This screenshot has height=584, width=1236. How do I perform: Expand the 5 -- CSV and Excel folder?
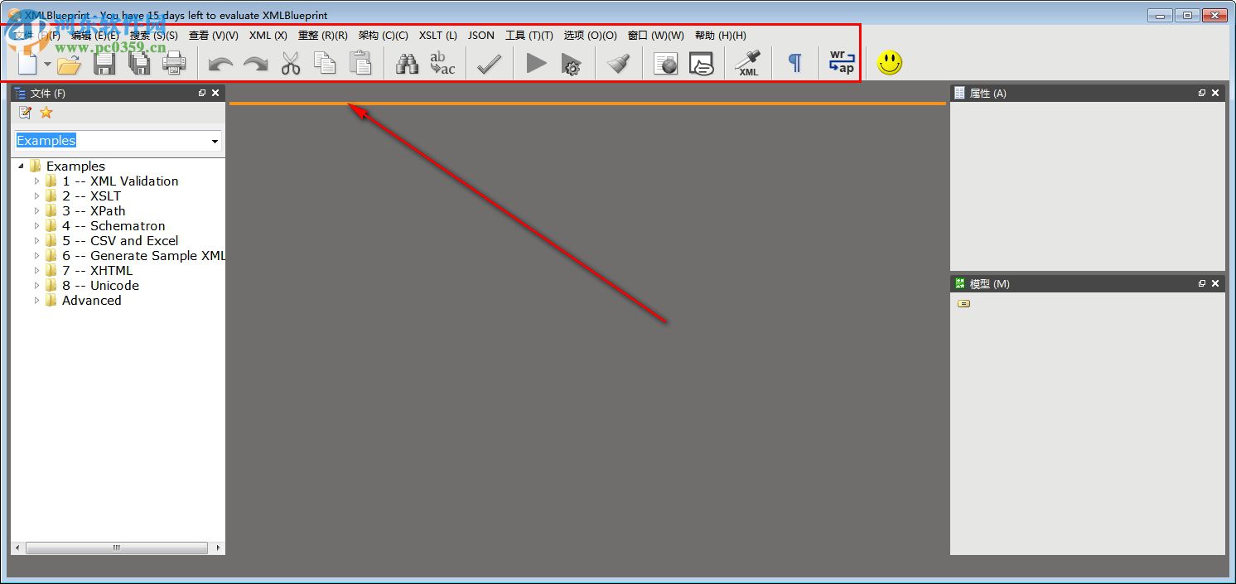coord(36,241)
